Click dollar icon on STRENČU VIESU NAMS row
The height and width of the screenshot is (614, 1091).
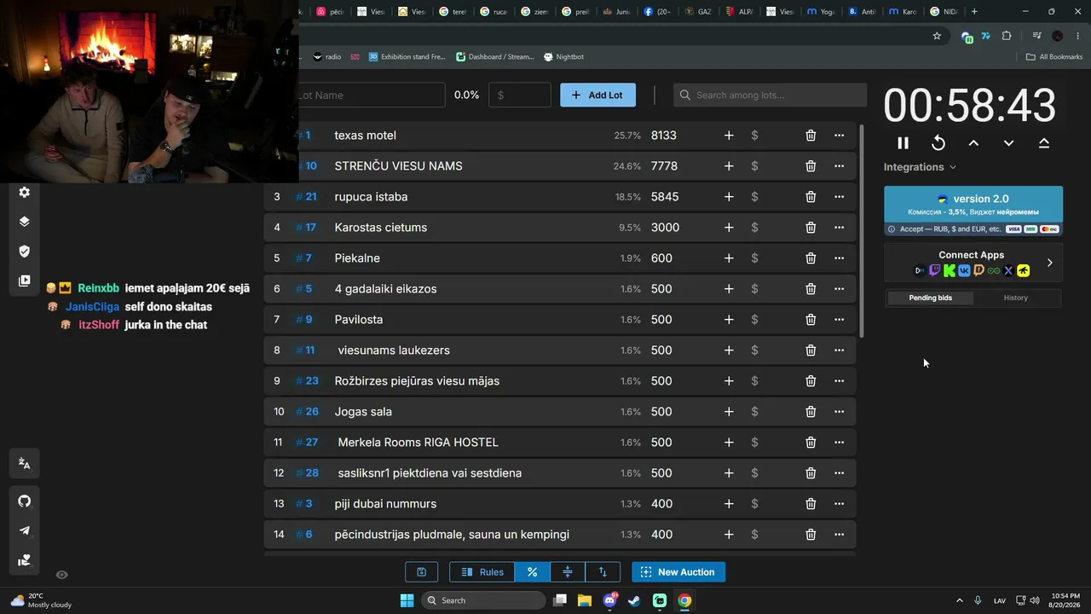[754, 166]
